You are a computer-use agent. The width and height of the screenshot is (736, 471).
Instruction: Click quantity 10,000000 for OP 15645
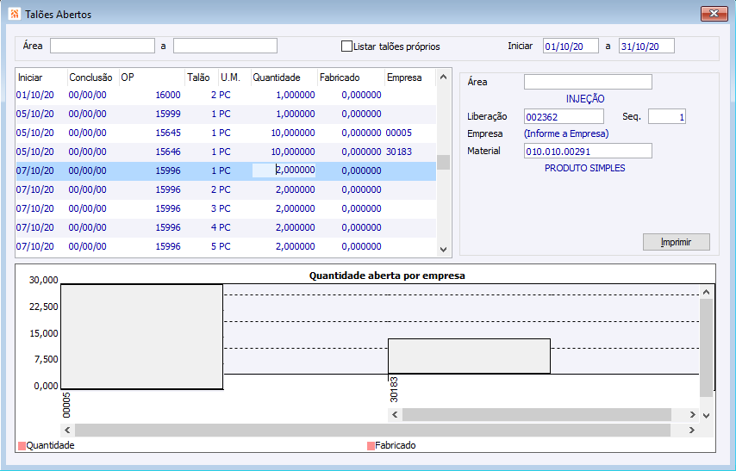tap(293, 133)
